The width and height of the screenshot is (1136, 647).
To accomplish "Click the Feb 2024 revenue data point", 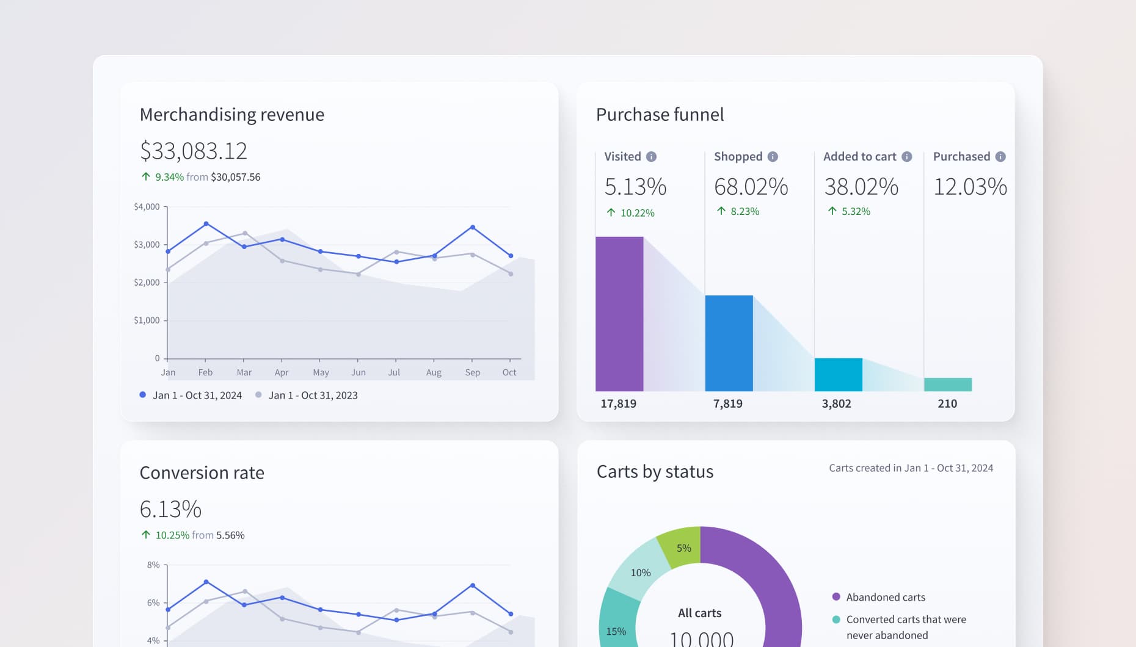I will tap(206, 224).
